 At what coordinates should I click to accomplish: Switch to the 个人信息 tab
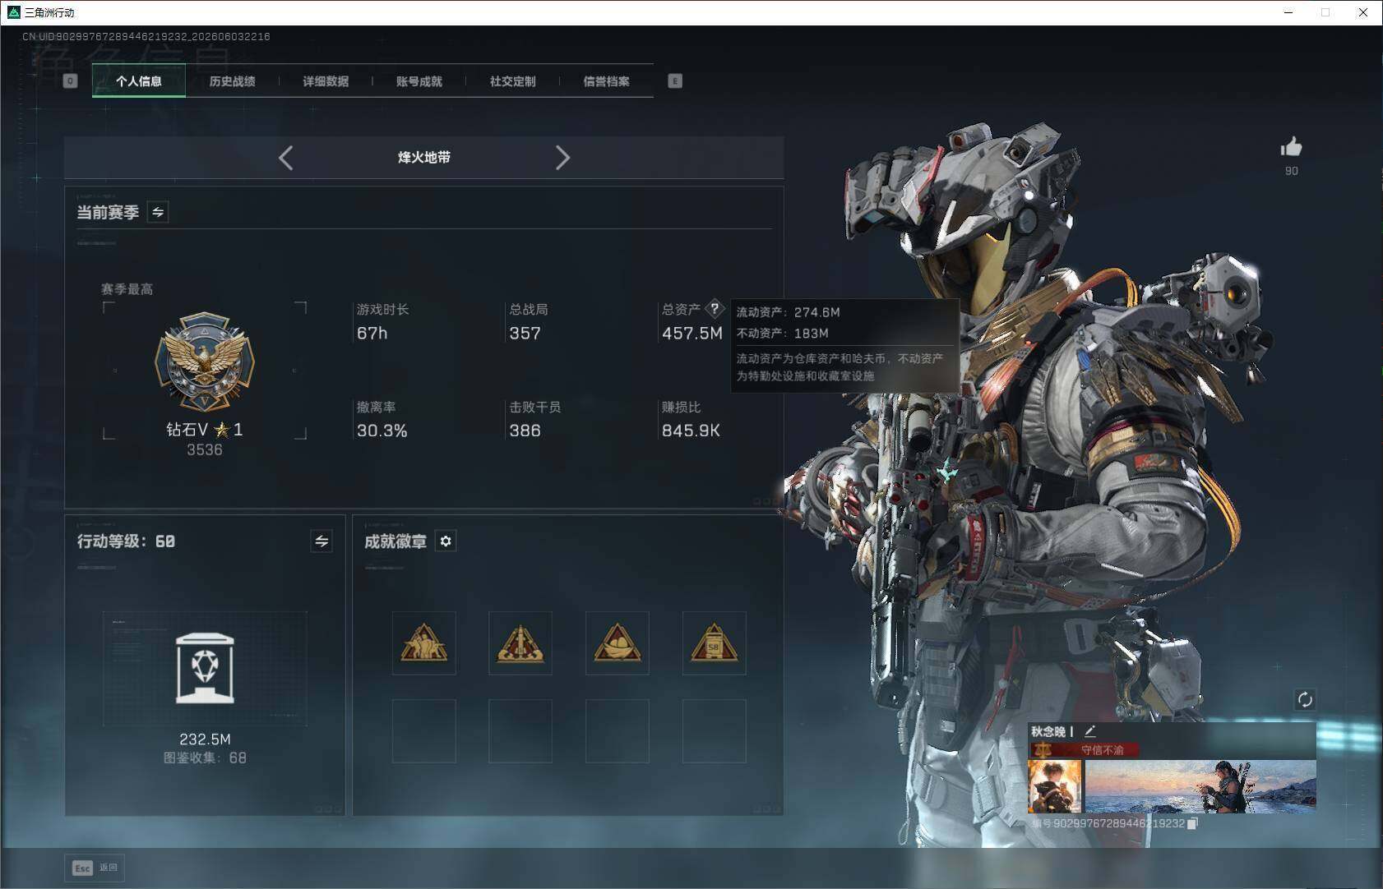click(138, 81)
